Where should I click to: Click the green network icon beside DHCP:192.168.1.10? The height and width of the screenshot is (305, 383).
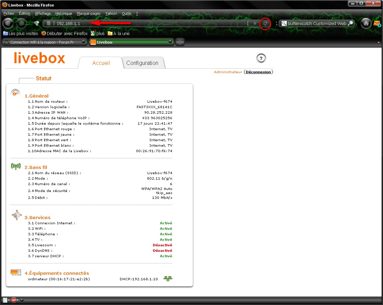[x=168, y=279]
